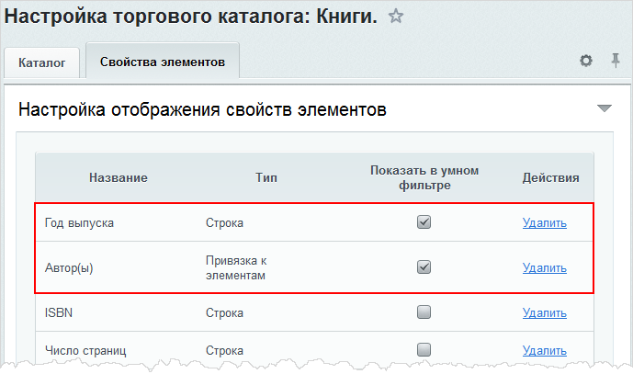Image resolution: width=633 pixels, height=374 pixels.
Task: Select the Число страниц property name
Action: coord(85,351)
